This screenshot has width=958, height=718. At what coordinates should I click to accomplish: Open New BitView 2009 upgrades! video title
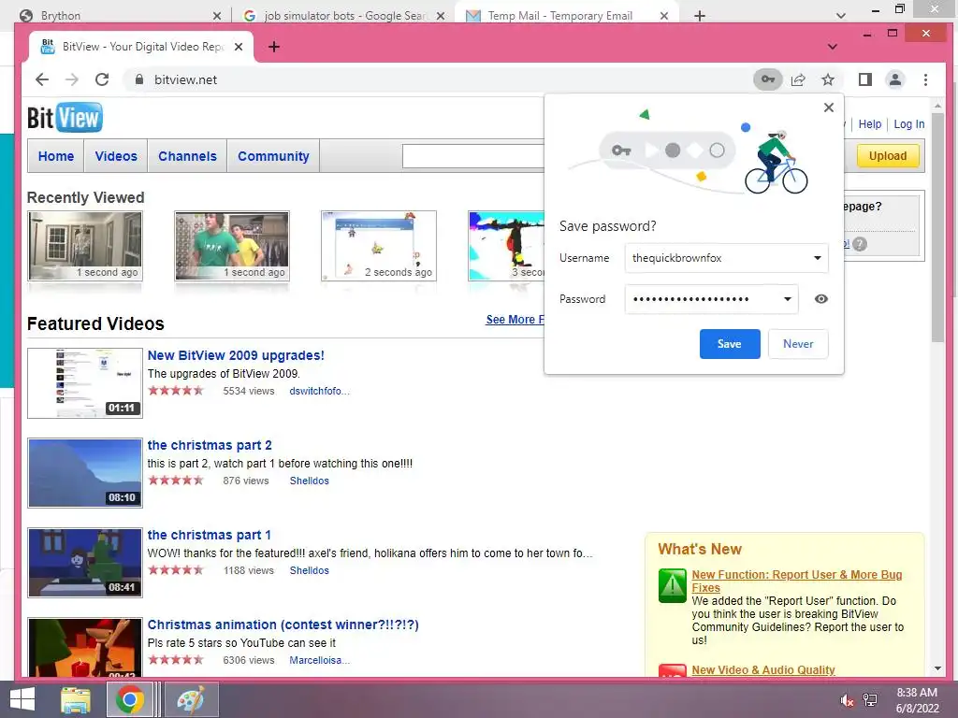(236, 355)
